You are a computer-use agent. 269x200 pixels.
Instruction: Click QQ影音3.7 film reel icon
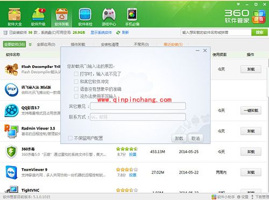pos(11,110)
